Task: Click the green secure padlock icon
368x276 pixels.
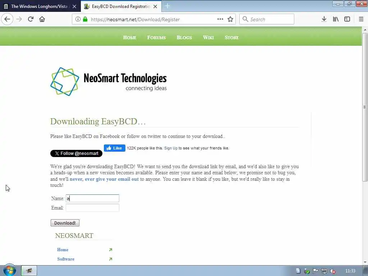Action: (85, 19)
